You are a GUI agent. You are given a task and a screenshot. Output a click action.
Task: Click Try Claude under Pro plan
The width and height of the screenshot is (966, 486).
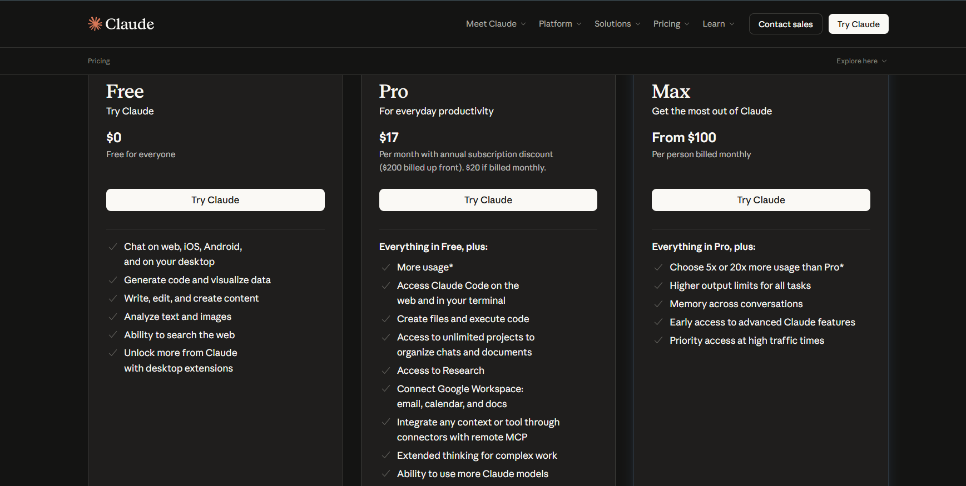tap(488, 200)
